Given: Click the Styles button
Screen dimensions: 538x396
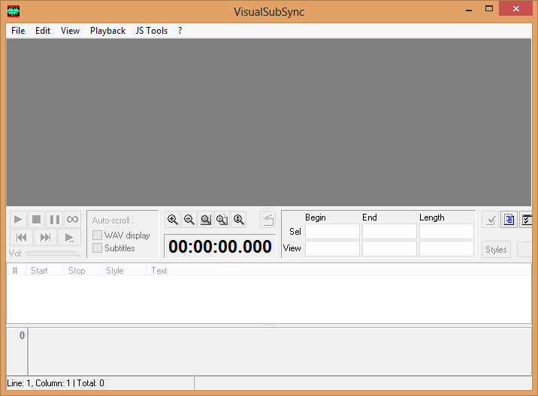Looking at the screenshot, I should pos(496,250).
